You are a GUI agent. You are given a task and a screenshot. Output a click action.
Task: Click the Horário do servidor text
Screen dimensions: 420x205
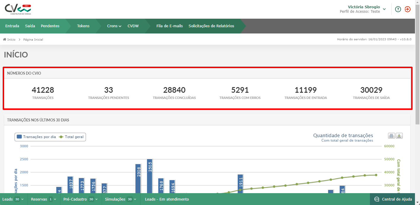click(374, 39)
